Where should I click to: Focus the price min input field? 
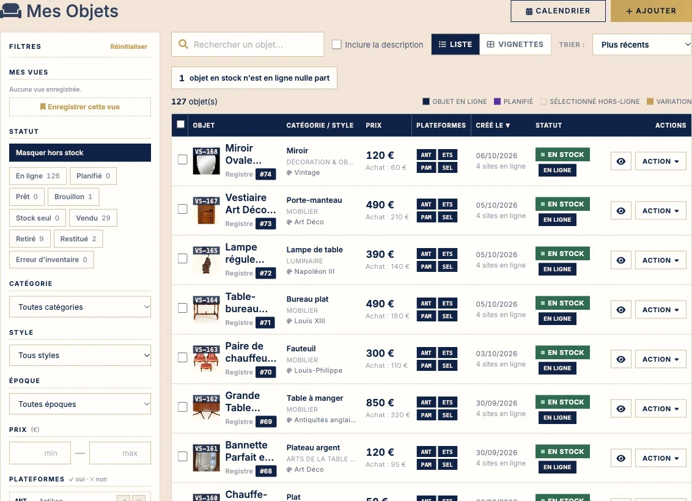pyautogui.click(x=40, y=453)
